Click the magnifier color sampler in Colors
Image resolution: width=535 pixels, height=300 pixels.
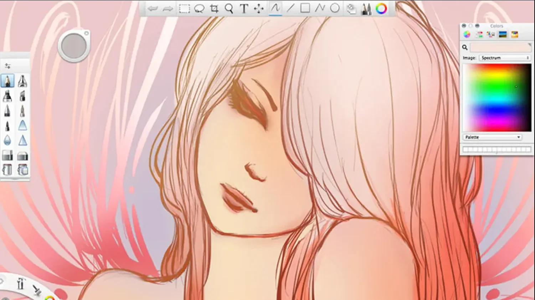pos(465,47)
